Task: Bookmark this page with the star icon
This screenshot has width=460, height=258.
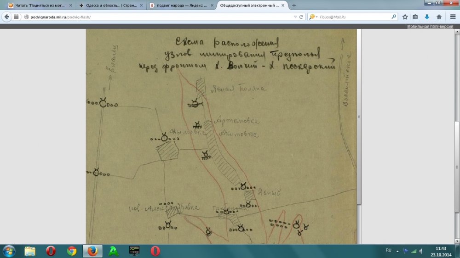Action: 405,17
